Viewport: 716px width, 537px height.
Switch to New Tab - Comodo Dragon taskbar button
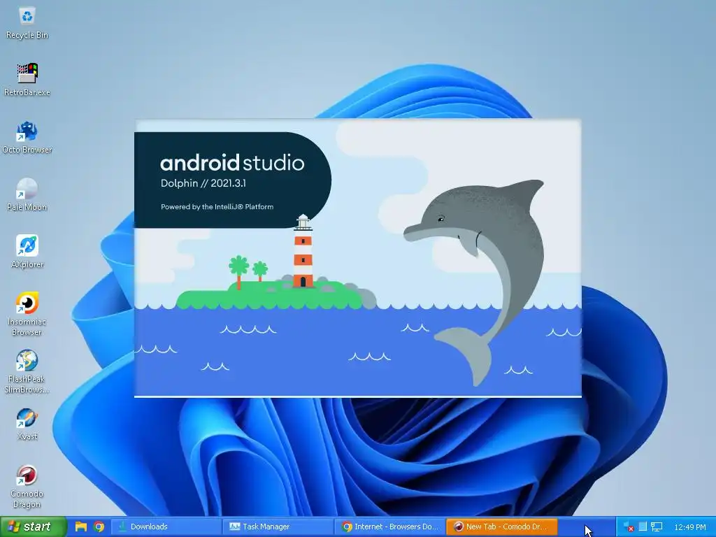[x=501, y=527]
